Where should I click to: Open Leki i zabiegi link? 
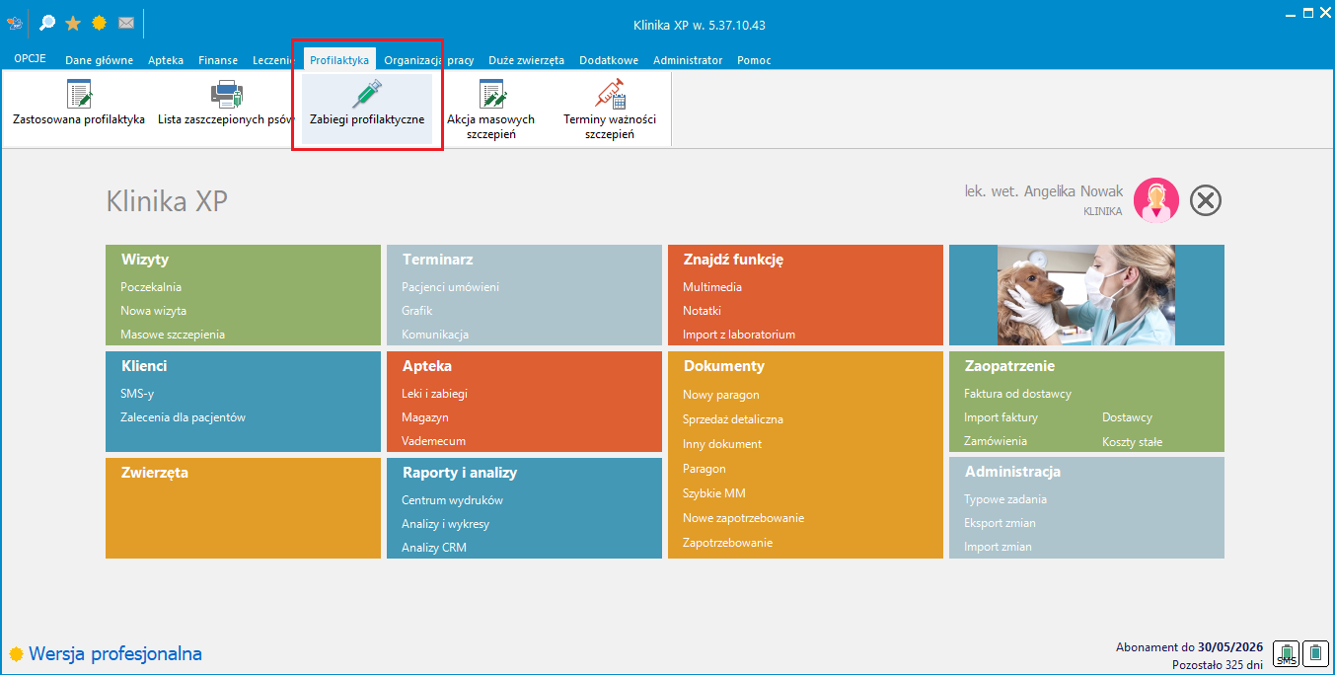pyautogui.click(x=434, y=394)
